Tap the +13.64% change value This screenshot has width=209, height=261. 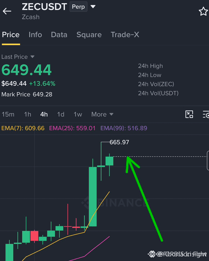tap(42, 84)
